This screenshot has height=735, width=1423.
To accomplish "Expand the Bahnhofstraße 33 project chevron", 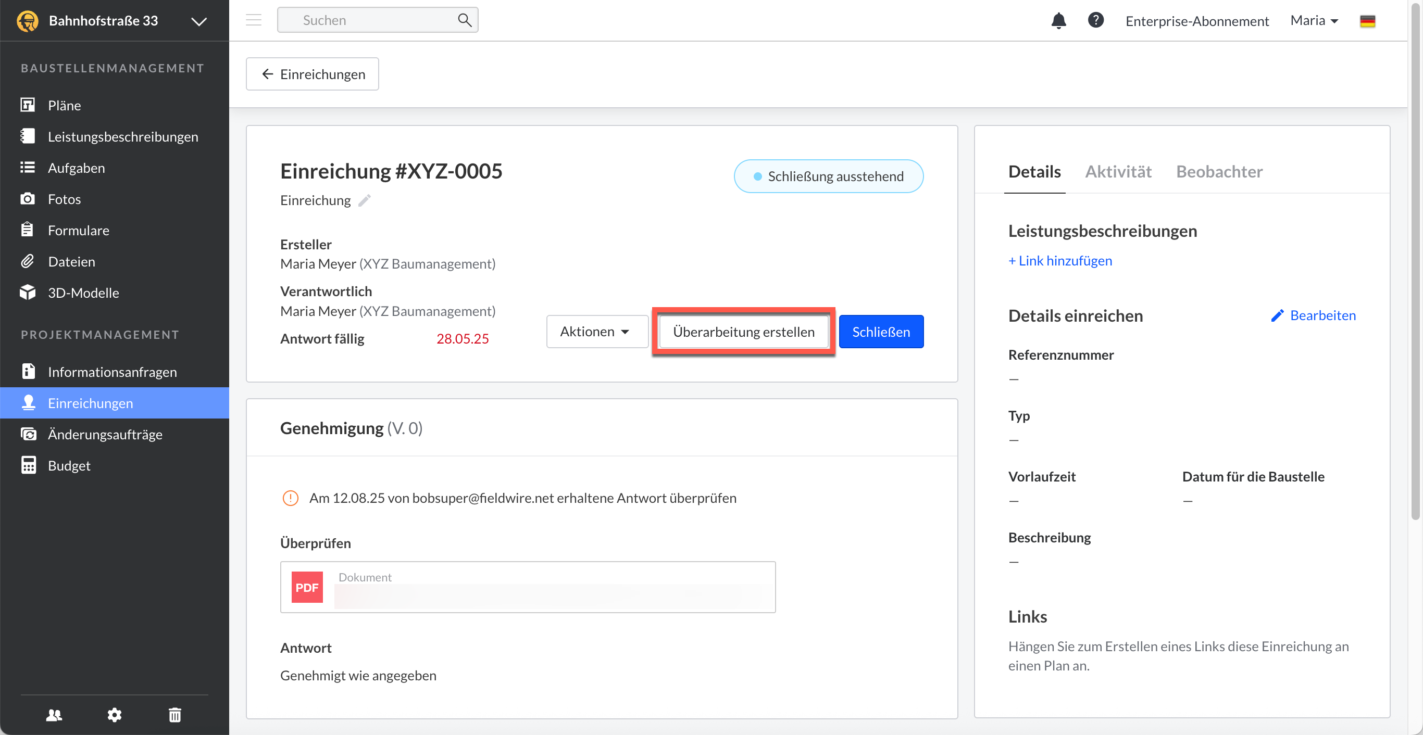I will [x=199, y=21].
